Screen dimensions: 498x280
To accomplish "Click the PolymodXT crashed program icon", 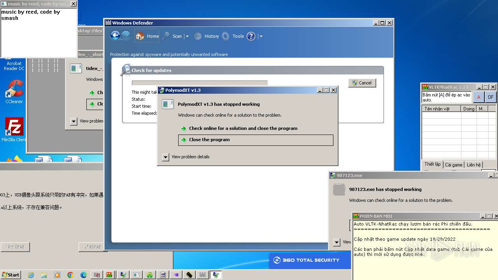I will click(x=168, y=104).
